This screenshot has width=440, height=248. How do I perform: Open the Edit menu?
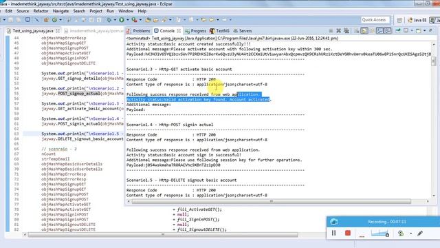9,11
